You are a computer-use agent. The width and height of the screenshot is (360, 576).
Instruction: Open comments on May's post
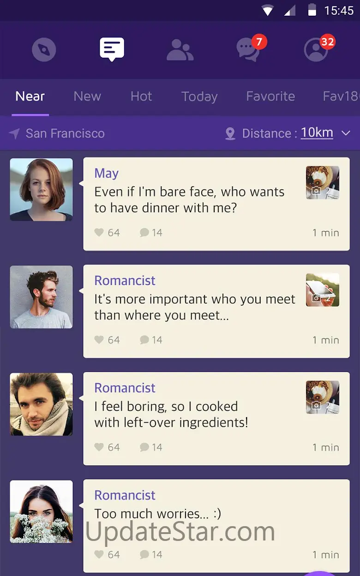[151, 233]
